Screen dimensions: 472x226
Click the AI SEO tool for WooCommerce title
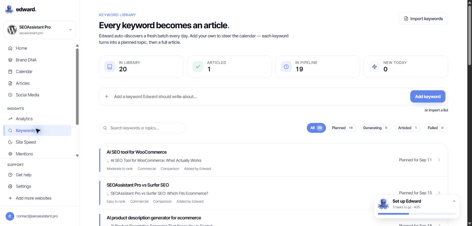(137, 152)
